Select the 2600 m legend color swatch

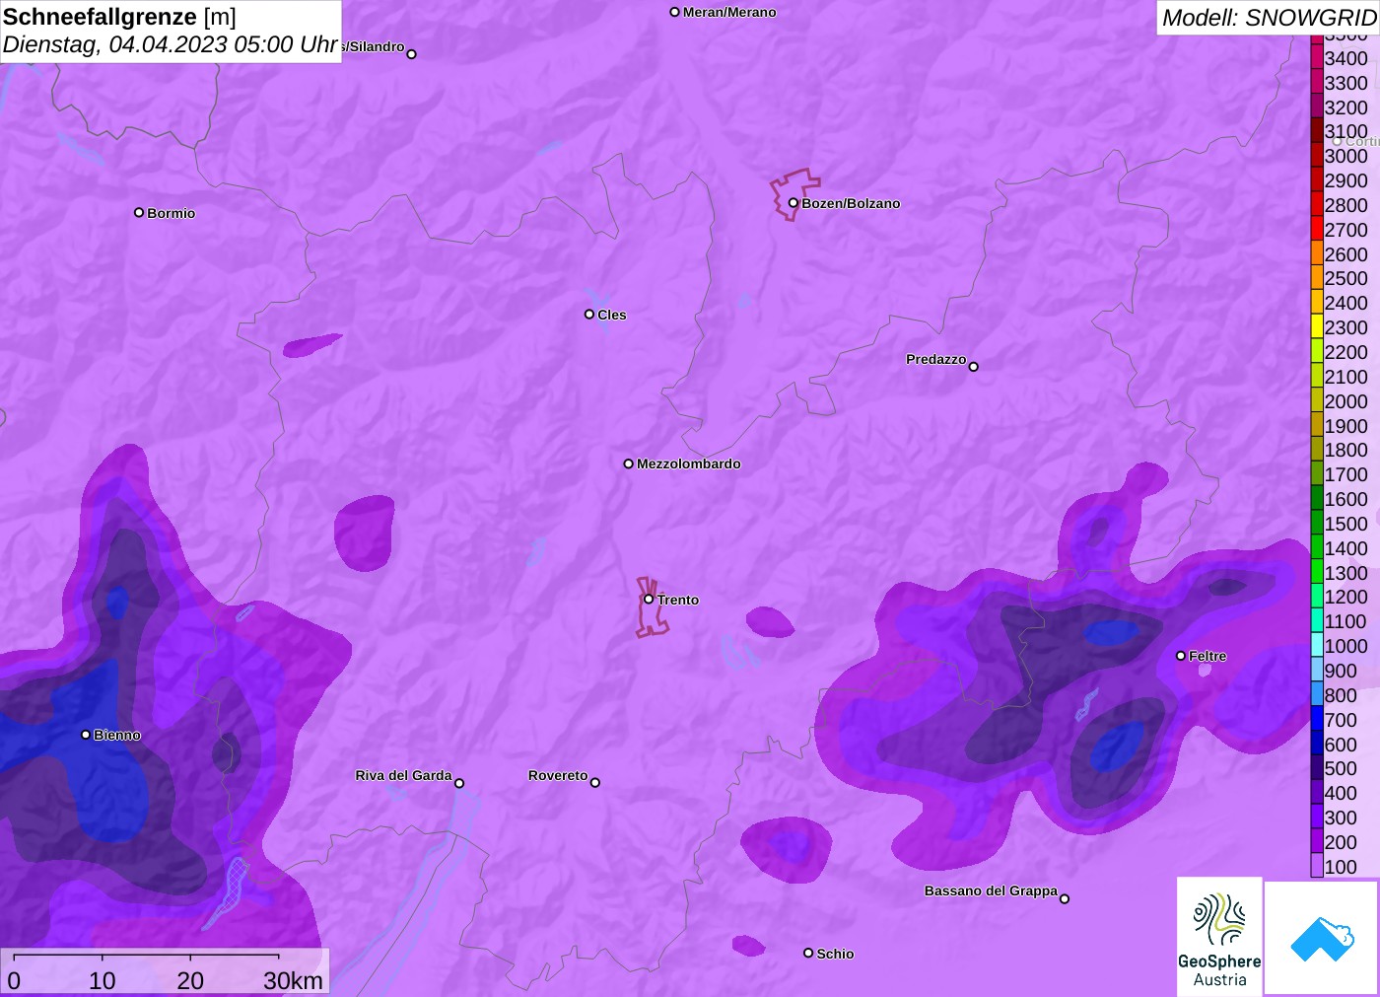[1317, 254]
